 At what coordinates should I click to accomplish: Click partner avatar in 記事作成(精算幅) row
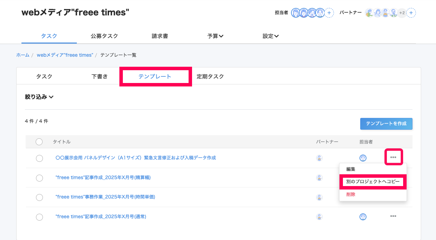[319, 178]
